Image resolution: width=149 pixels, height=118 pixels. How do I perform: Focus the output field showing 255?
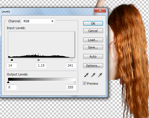point(71,87)
